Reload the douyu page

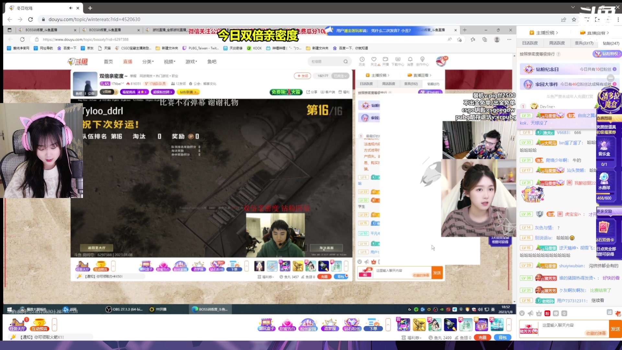pyautogui.click(x=30, y=19)
